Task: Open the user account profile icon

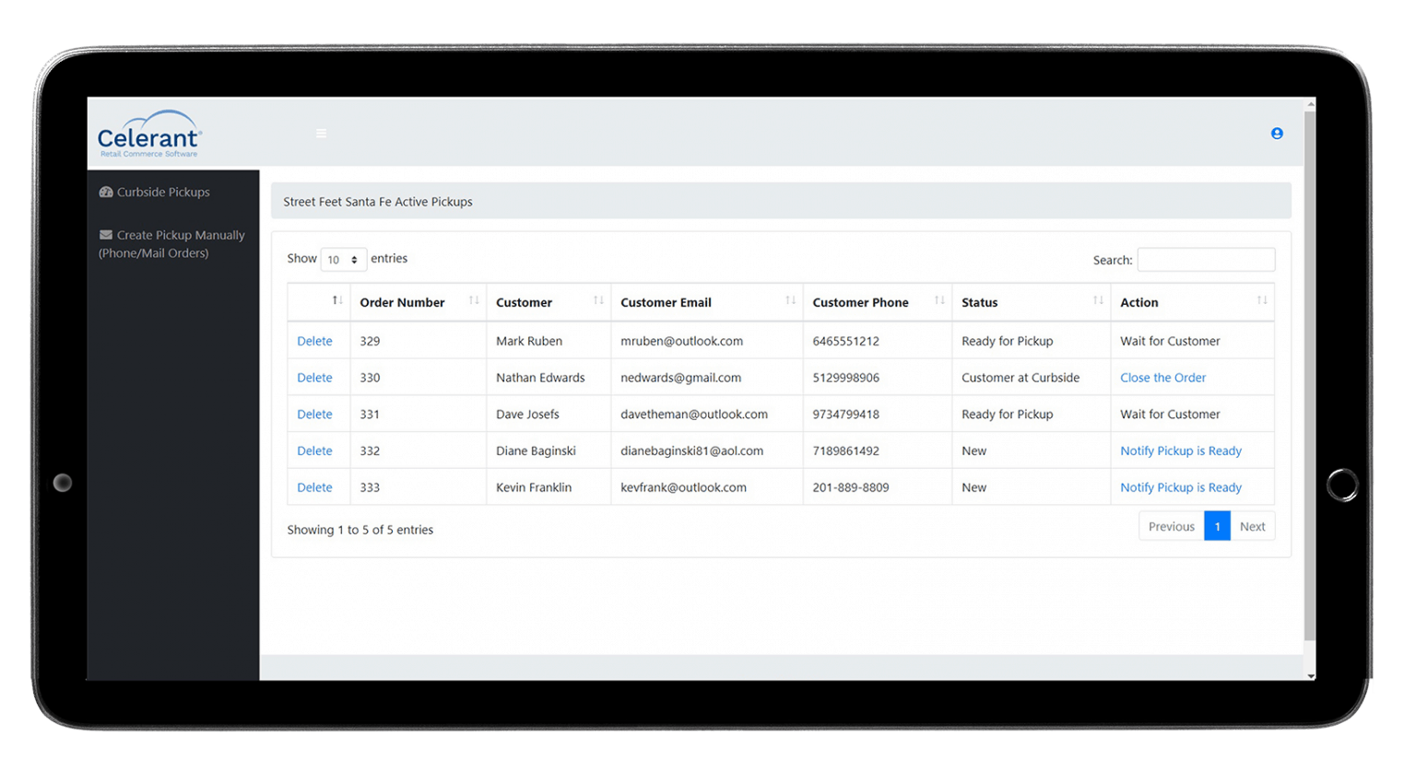Action: (x=1277, y=134)
